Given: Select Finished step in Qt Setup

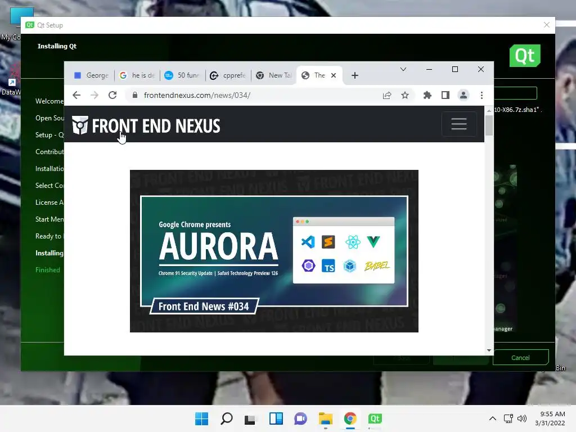Looking at the screenshot, I should (47, 269).
